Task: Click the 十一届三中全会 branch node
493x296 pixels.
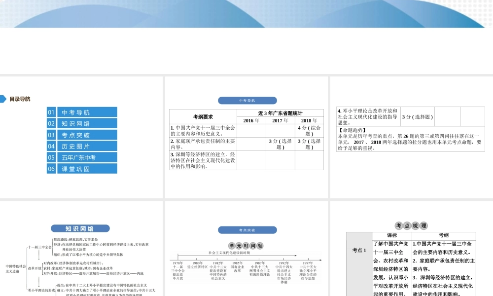Action: click(39, 247)
